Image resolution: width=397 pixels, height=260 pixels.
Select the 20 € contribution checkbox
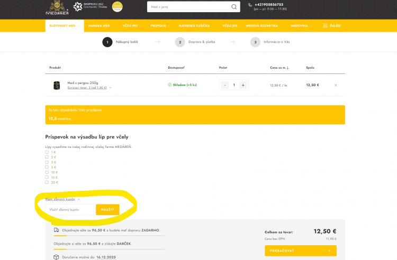pyautogui.click(x=47, y=182)
